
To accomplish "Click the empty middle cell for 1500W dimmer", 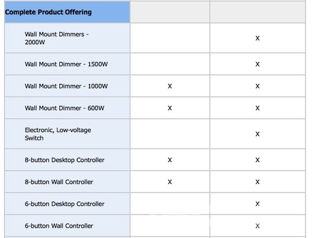I will tap(170, 64).
